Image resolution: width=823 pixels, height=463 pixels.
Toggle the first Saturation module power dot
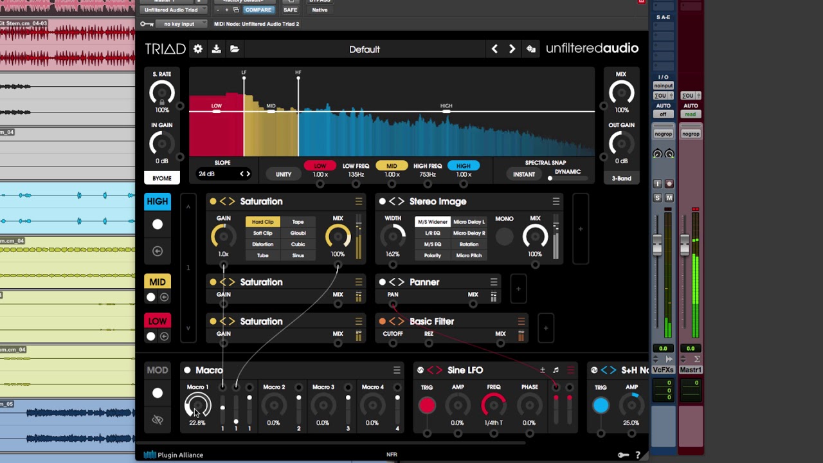click(213, 201)
